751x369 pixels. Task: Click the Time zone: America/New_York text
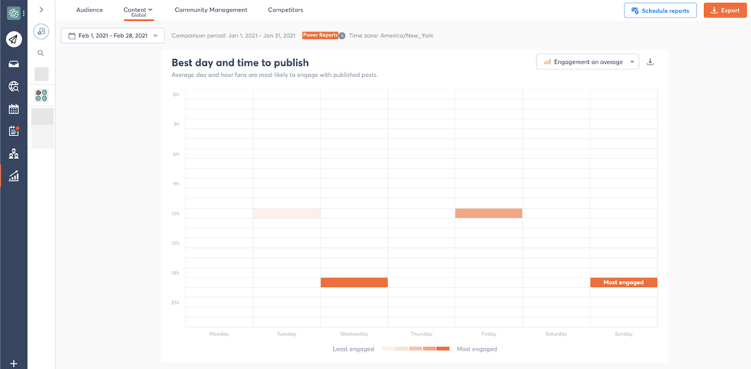(392, 36)
